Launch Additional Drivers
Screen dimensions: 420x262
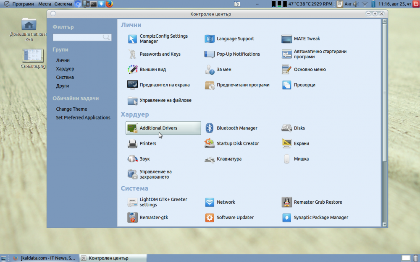163,128
